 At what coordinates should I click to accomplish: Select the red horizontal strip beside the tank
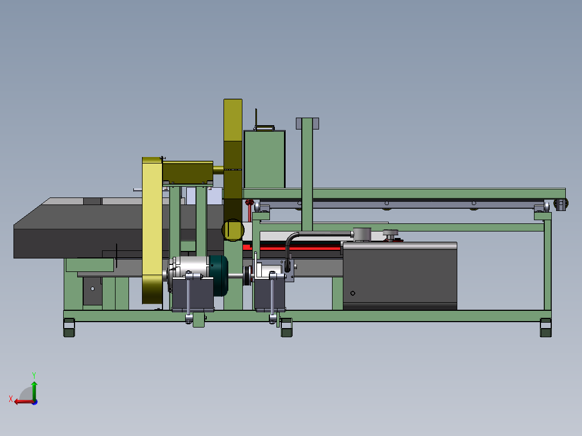[x=292, y=247]
